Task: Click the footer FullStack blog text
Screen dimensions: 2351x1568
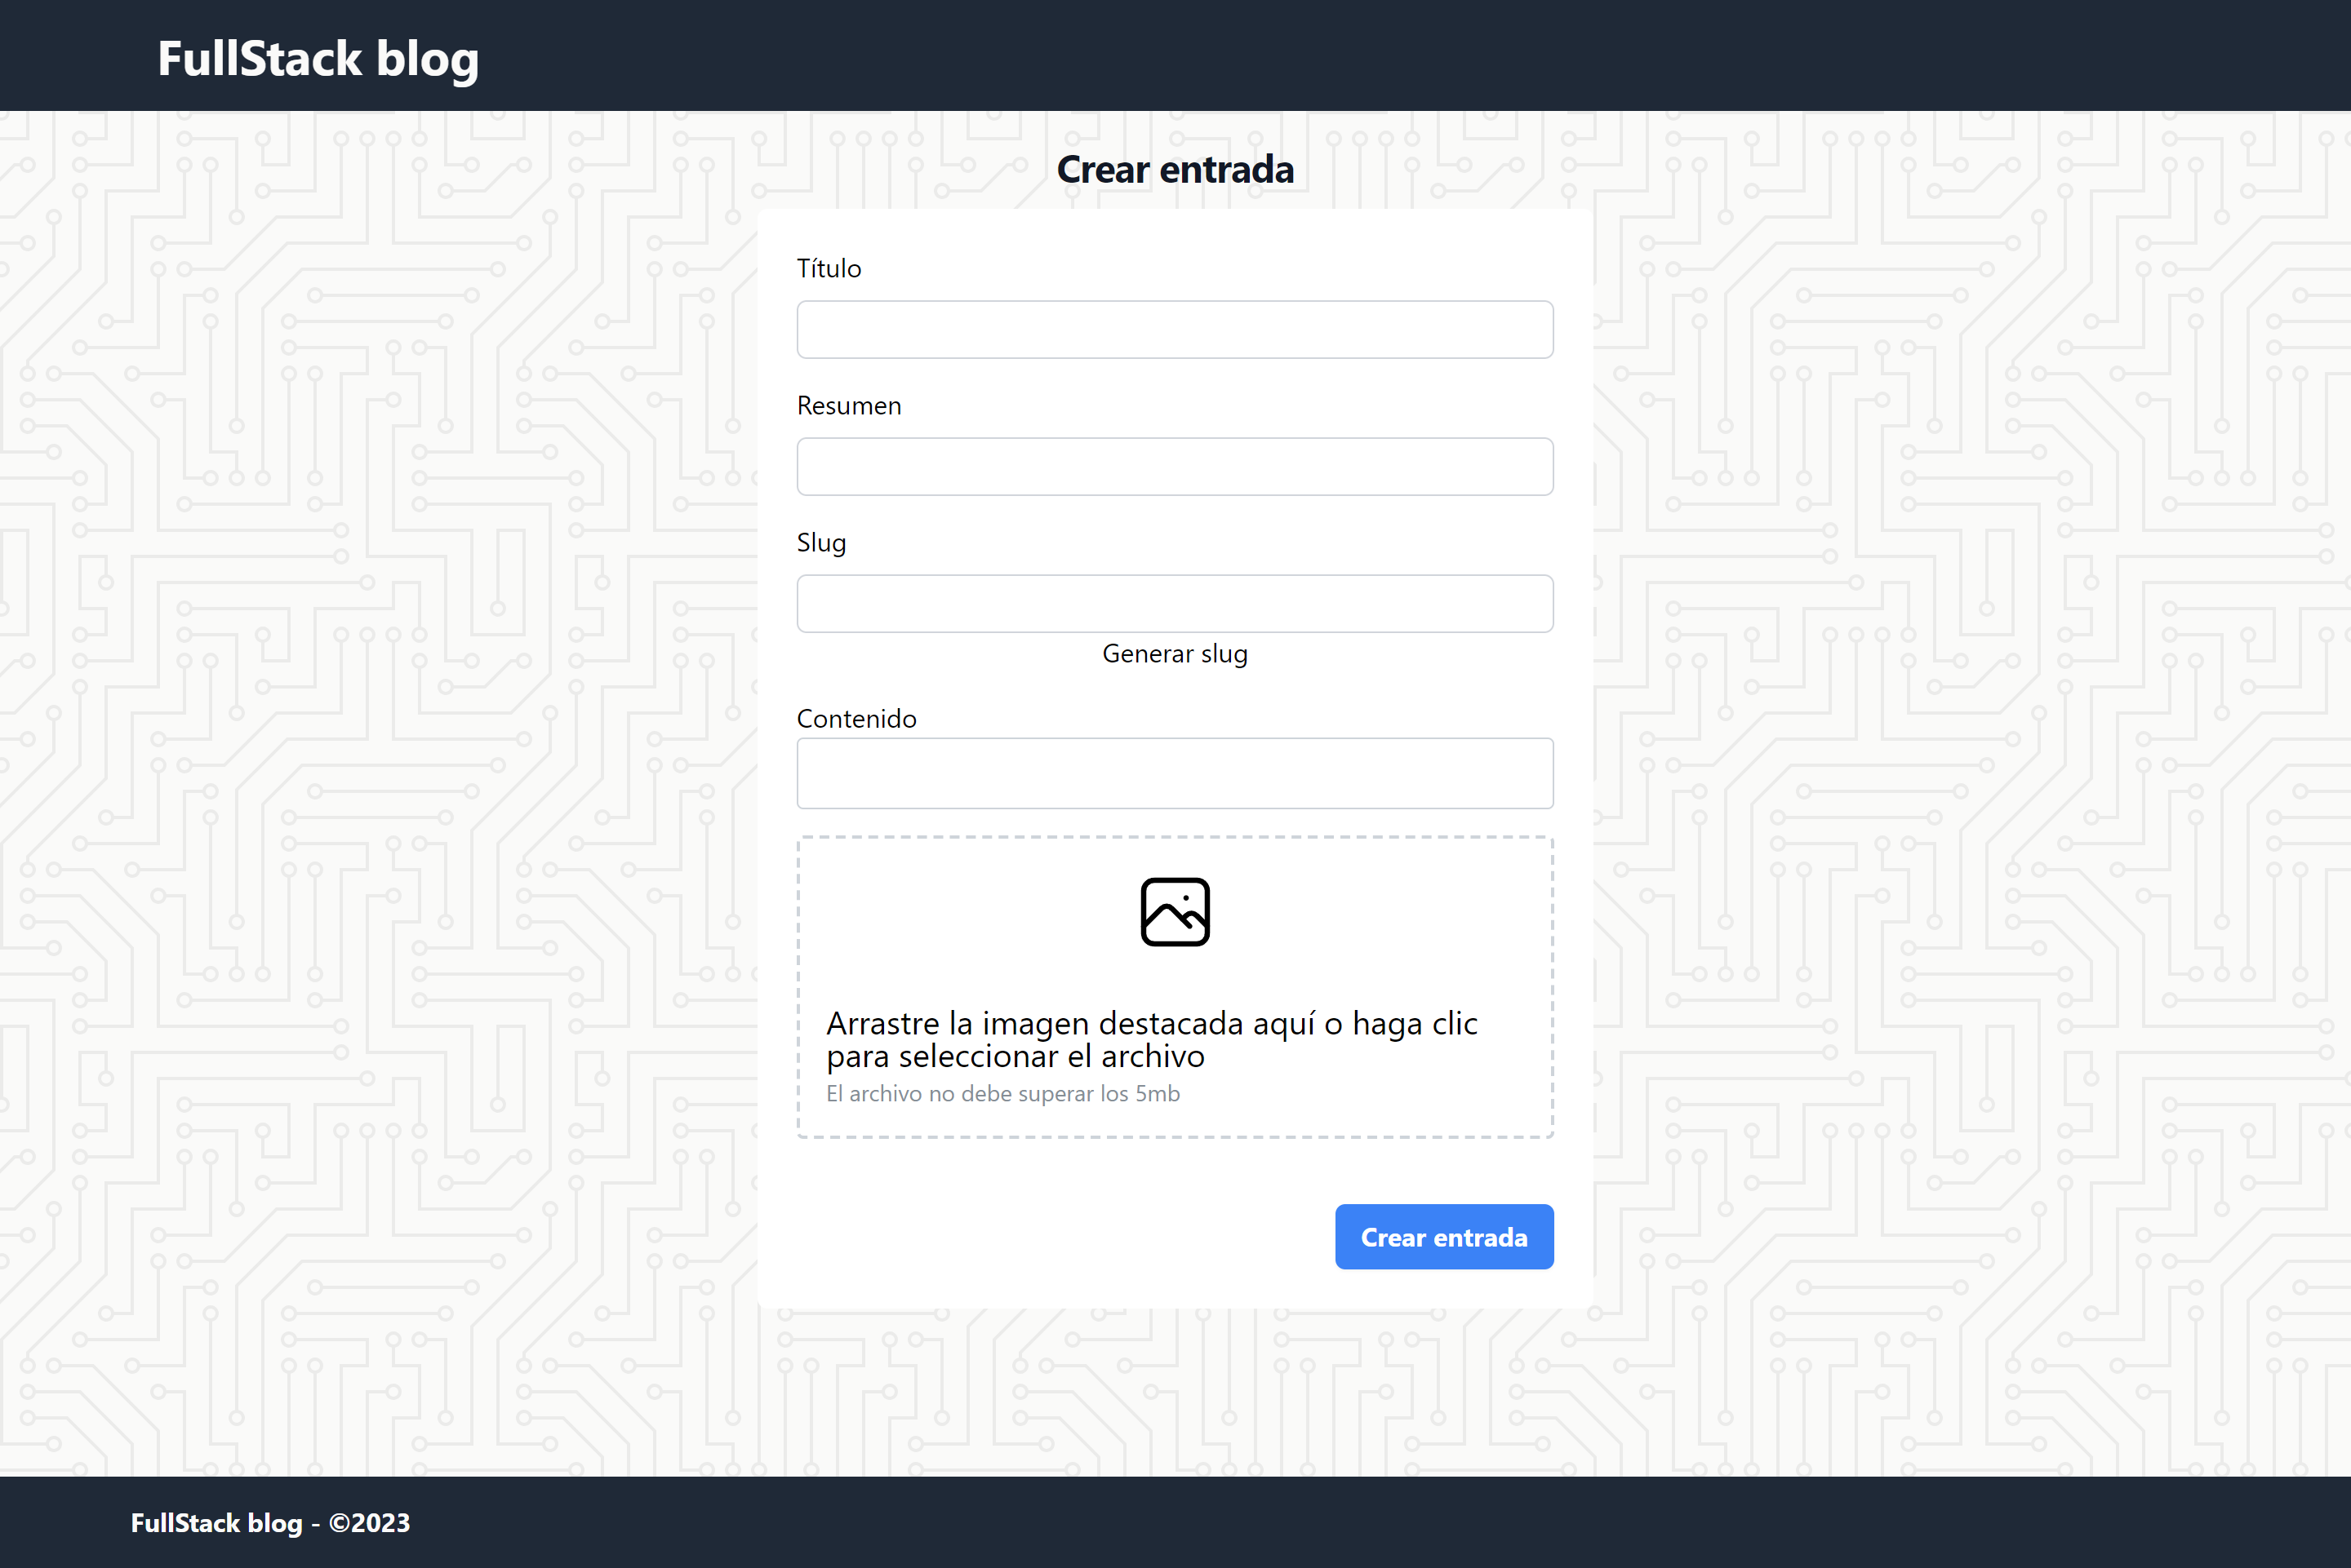Action: [x=216, y=1523]
